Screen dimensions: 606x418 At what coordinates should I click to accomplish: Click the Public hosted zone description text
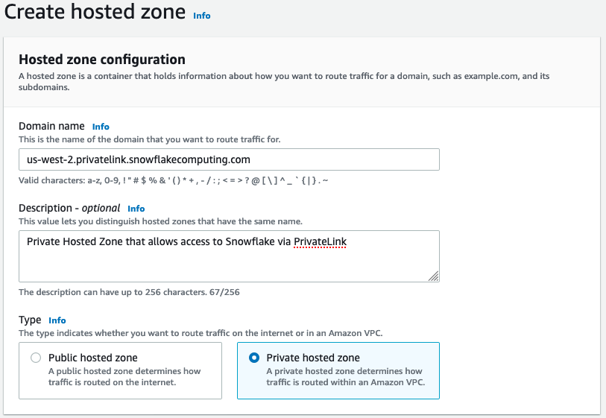tap(124, 376)
